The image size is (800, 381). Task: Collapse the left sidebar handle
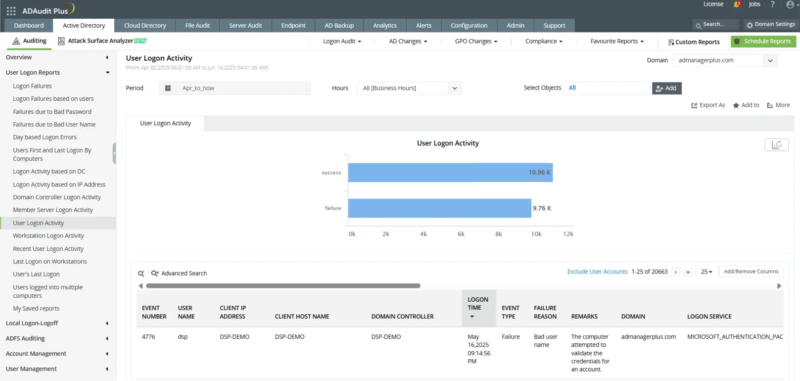coord(114,154)
